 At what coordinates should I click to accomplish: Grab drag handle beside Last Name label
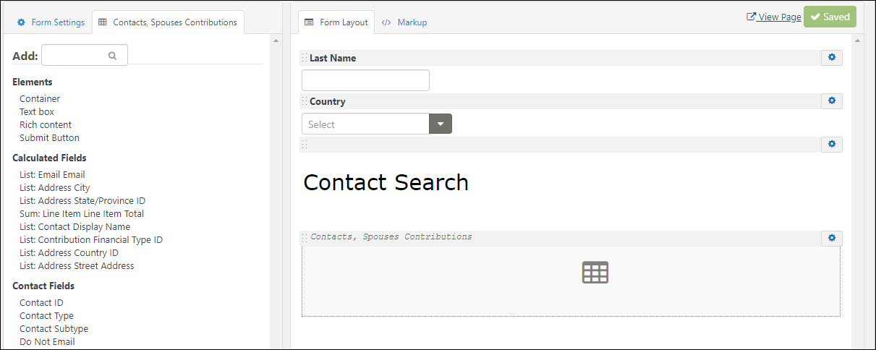tap(305, 58)
